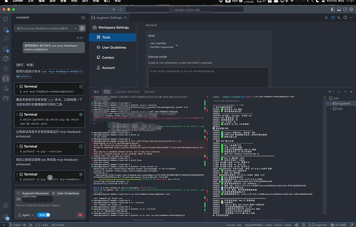Viewport: 356px width, 227px height.
Task: Open the Accounts icon in activity bar
Action: [6, 205]
